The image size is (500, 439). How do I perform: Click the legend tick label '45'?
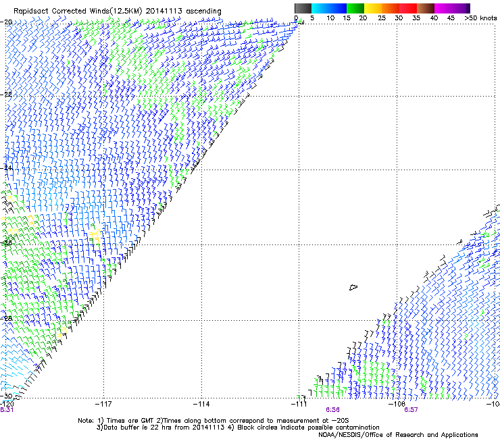451,18
